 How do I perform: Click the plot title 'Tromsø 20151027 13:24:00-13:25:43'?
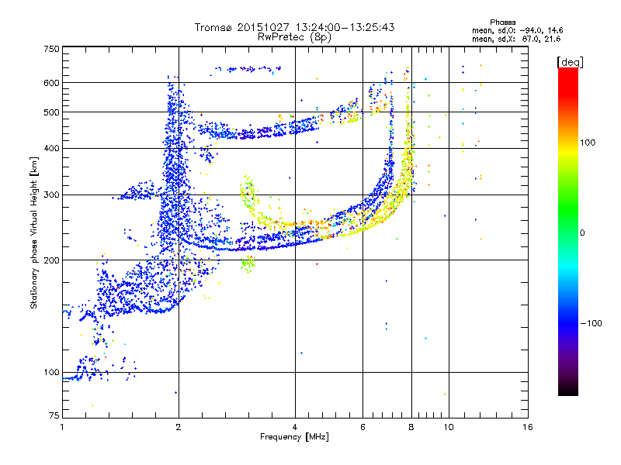click(x=294, y=27)
